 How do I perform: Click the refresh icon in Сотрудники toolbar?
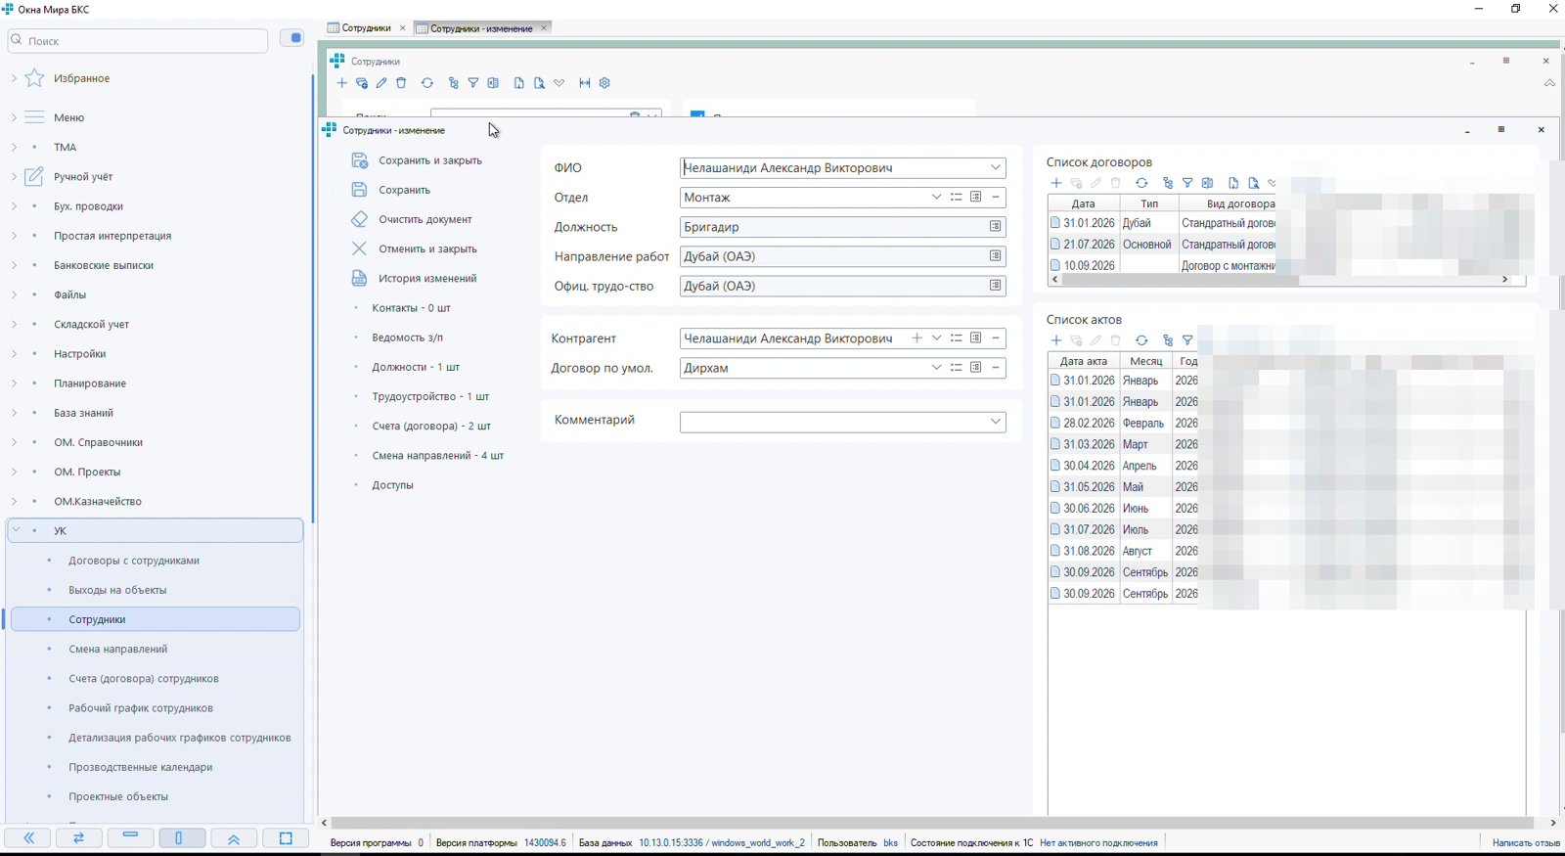coord(427,83)
